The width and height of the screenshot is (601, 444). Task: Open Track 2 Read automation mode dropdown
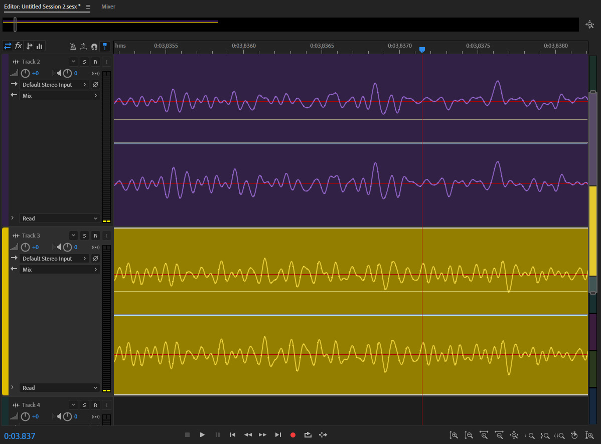[x=59, y=218]
